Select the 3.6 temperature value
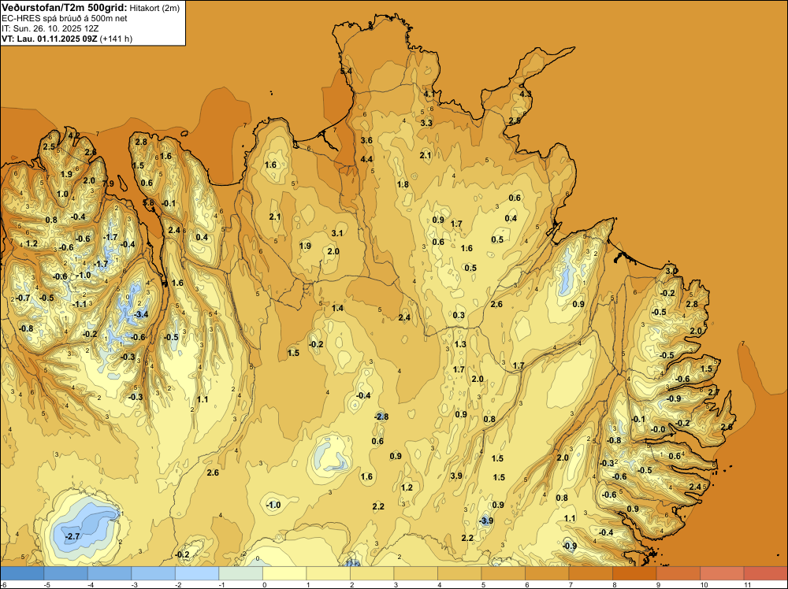The image size is (788, 589). coord(367,140)
